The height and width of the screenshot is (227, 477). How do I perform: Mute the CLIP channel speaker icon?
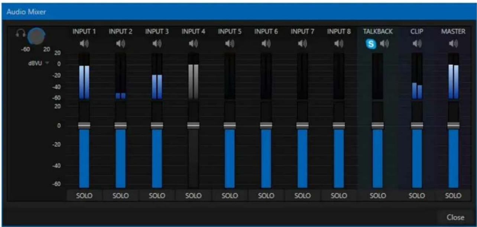pos(417,44)
